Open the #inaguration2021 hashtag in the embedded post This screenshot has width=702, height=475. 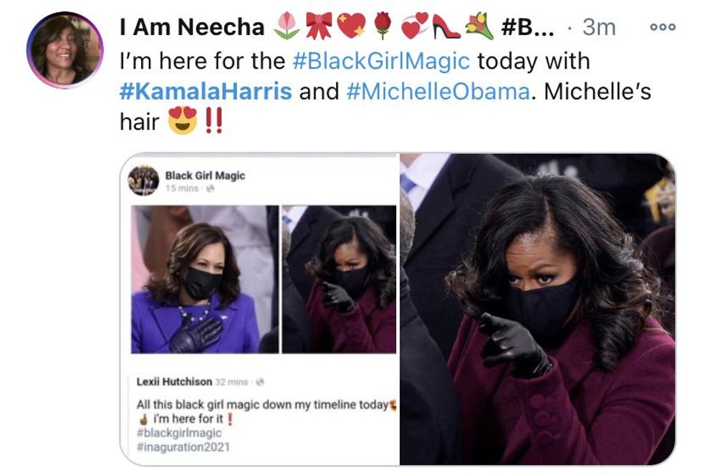tap(183, 447)
